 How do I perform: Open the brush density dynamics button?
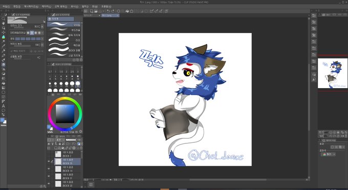click(42, 45)
